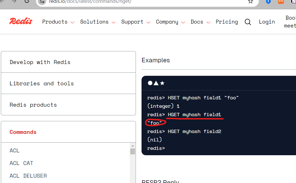Reload the page
296x183 pixels.
(27, 1)
